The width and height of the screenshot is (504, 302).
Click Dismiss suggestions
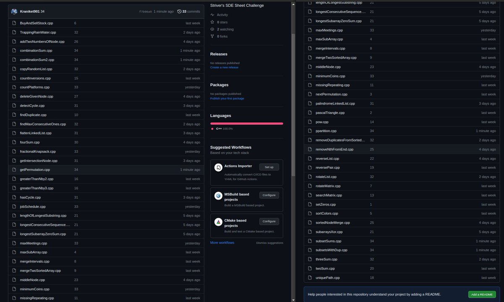tap(270, 243)
